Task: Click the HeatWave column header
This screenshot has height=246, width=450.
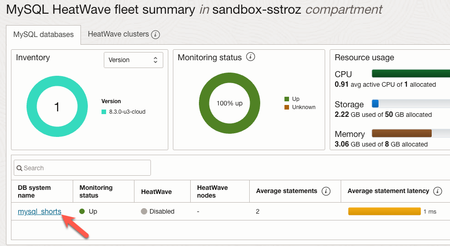Action: click(162, 191)
